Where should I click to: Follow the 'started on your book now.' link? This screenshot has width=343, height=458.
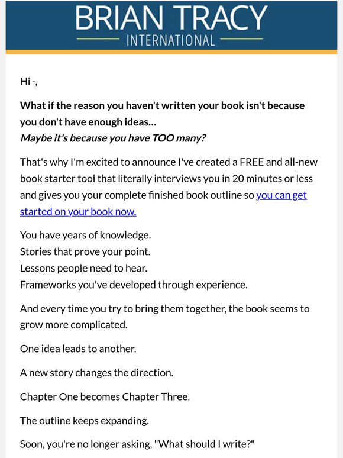[x=78, y=212]
